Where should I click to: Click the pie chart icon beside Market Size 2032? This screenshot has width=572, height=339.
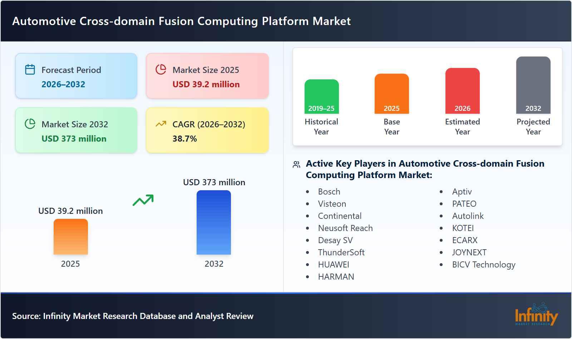click(x=30, y=124)
